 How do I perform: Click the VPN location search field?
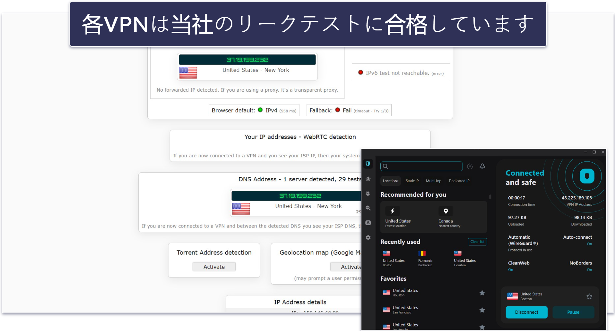(x=421, y=166)
